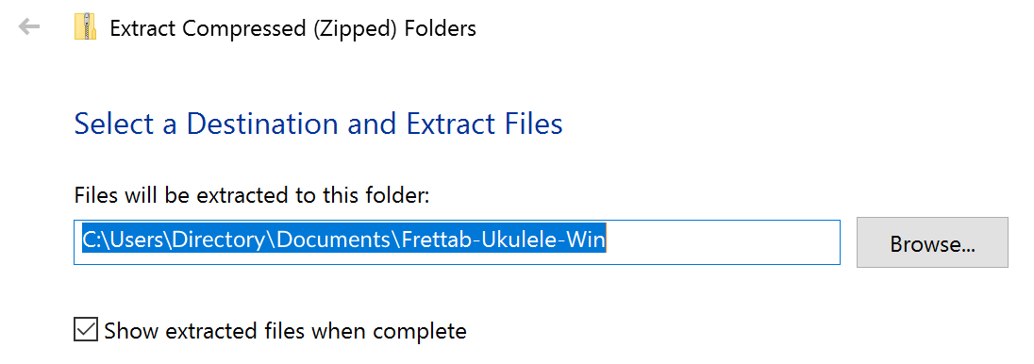1034x364 pixels.
Task: Click the word 'Zipped' in the window title
Action: (x=356, y=28)
